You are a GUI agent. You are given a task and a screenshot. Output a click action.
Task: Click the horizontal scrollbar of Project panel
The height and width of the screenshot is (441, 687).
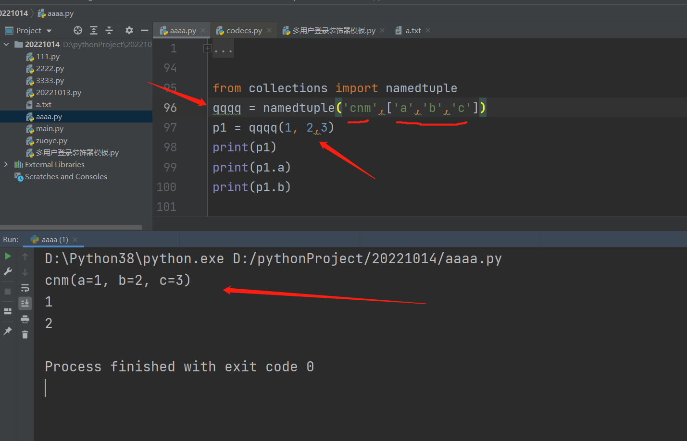click(x=71, y=227)
